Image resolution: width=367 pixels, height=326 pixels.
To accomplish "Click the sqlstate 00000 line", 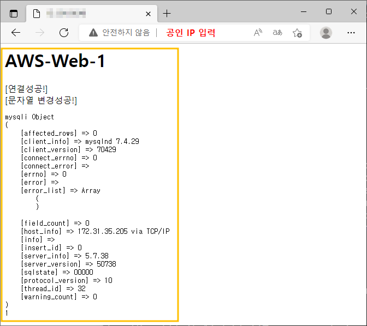I will coord(57,272).
